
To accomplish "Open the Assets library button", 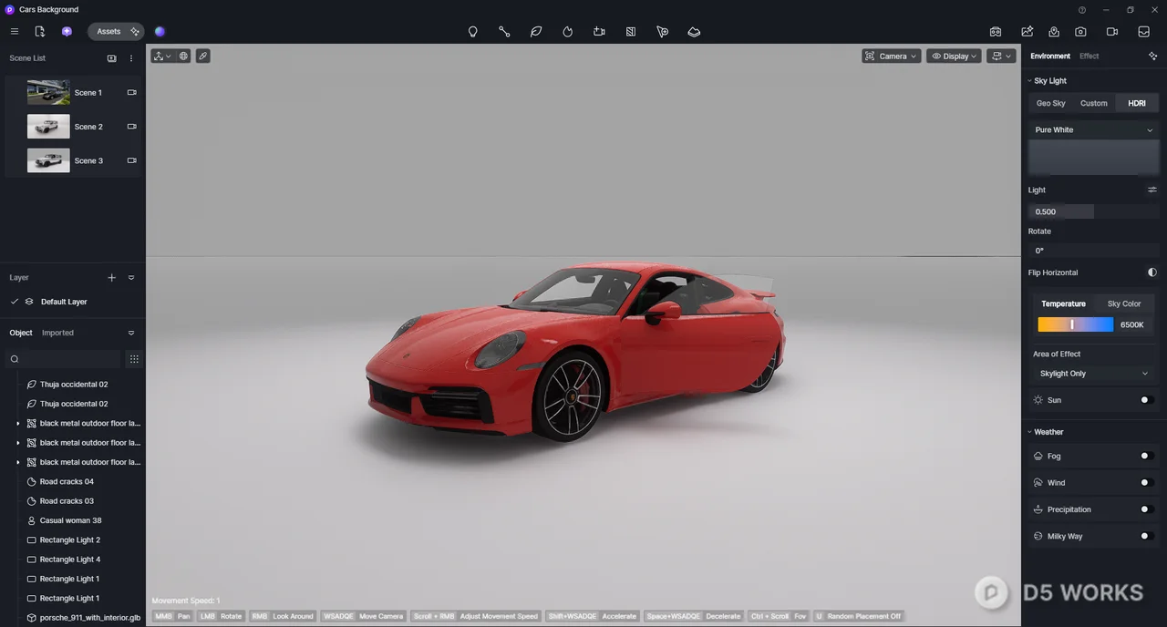I will 117,31.
